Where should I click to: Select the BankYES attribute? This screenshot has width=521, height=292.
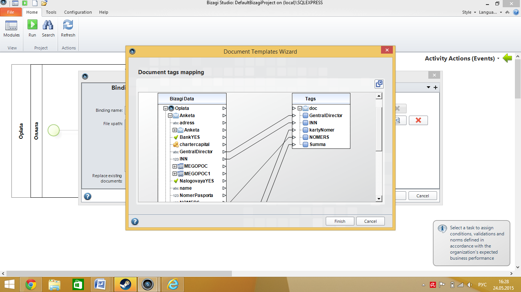click(x=190, y=137)
